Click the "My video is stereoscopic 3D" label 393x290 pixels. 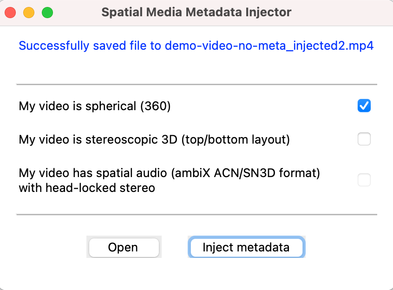pyautogui.click(x=98, y=139)
